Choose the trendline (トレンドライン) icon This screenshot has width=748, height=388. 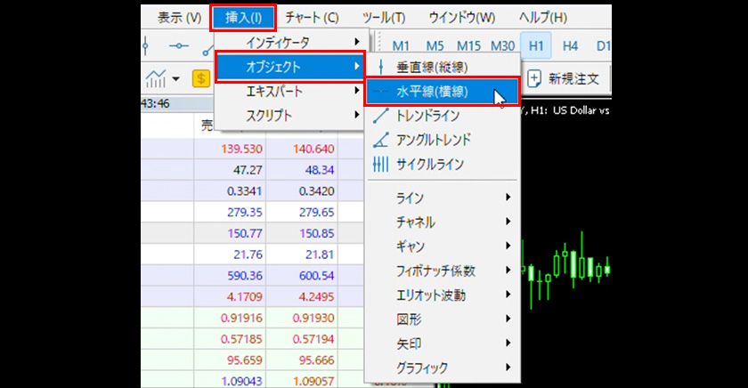(x=381, y=115)
